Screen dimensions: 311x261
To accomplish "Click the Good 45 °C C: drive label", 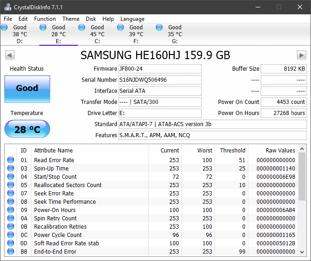I will [97, 34].
